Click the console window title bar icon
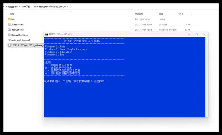The height and width of the screenshot is (135, 222). pos(47,34)
